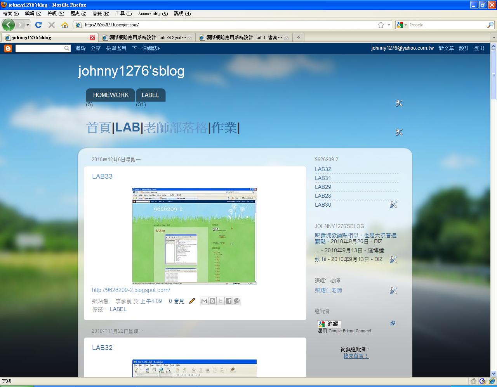Open the 書籤 (B) menu
The image size is (497, 387).
tap(101, 14)
